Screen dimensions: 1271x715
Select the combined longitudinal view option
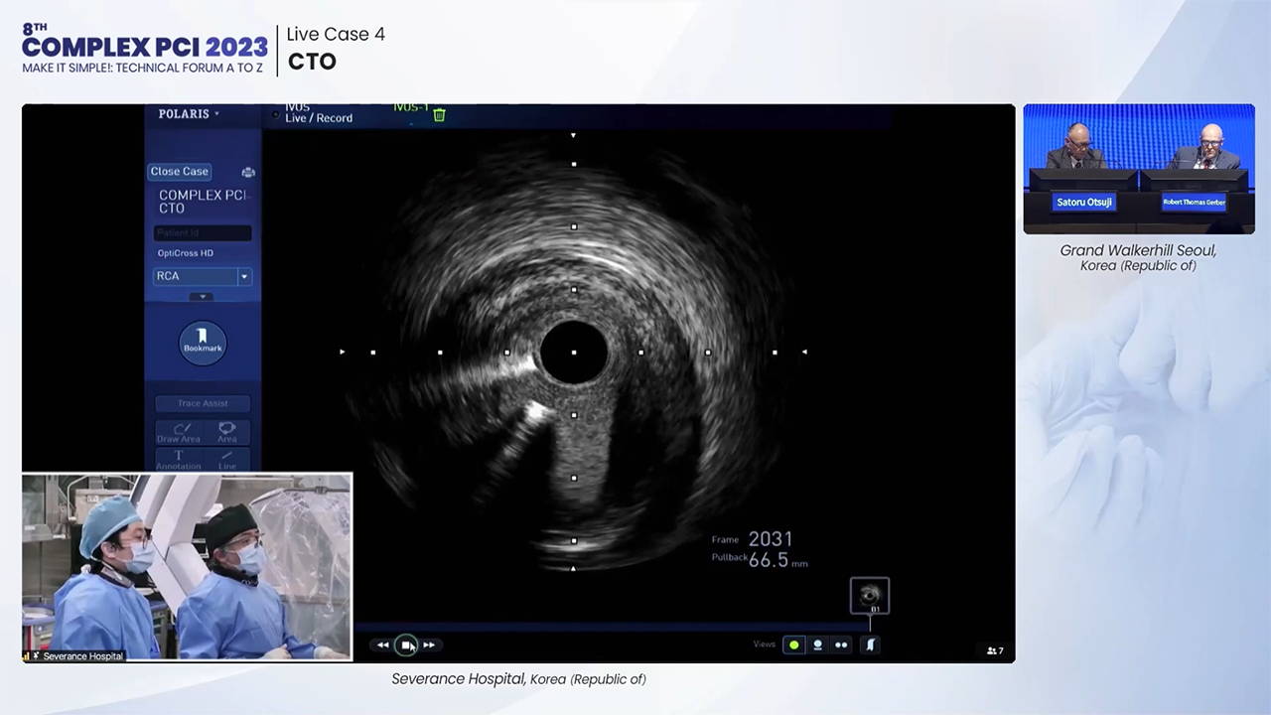817,645
